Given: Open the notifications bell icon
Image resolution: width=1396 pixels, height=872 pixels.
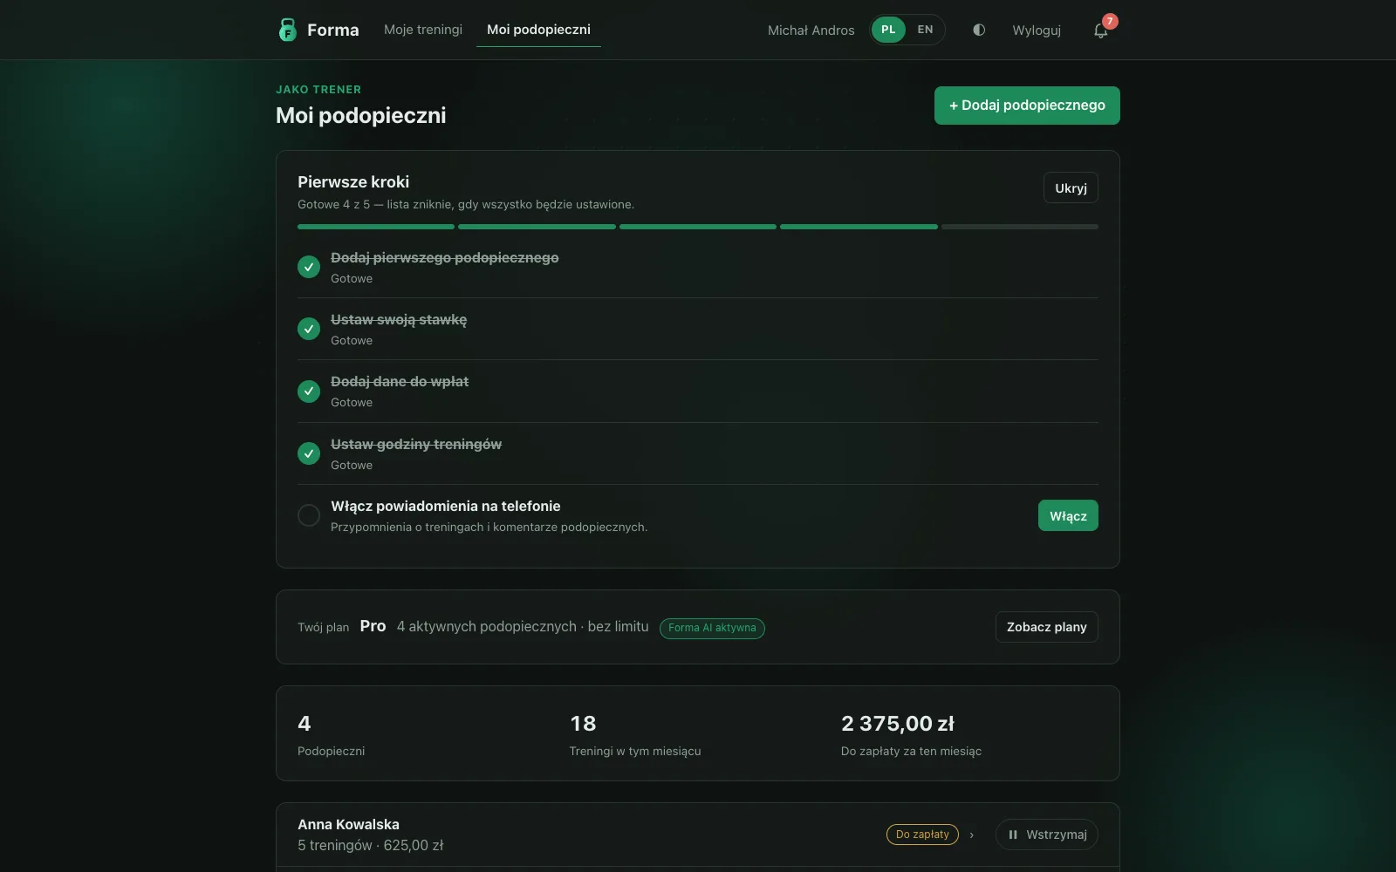Looking at the screenshot, I should (x=1101, y=31).
